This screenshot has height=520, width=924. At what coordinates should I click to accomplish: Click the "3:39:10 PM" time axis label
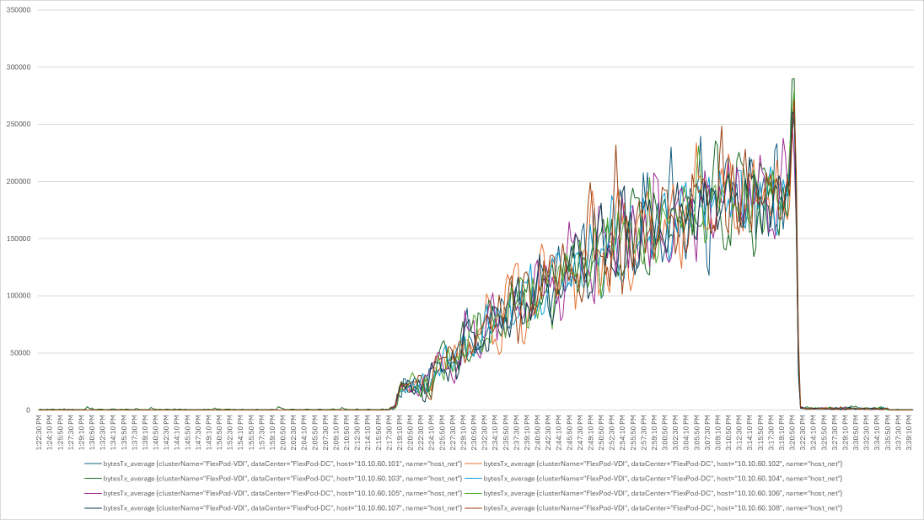pos(910,433)
